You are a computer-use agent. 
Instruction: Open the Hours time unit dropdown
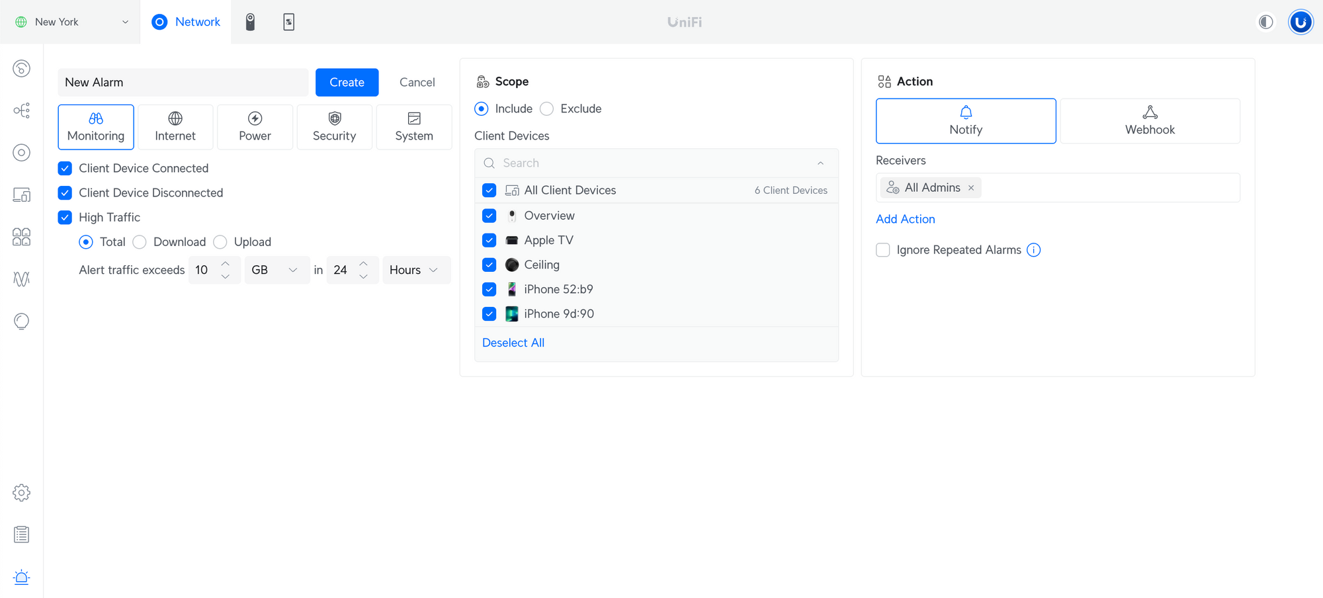[x=415, y=270]
